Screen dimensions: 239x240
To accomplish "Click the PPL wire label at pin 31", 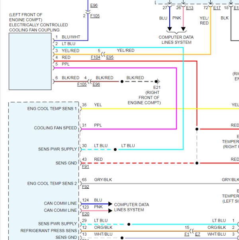I will [98, 125].
